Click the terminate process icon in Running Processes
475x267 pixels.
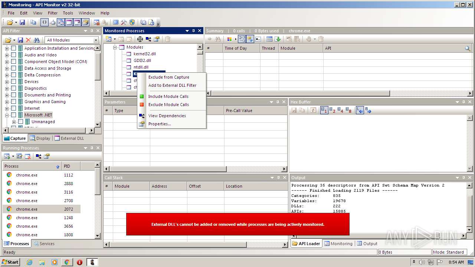(x=27, y=156)
